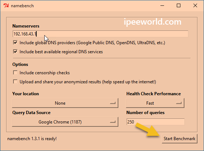Open the Your location dropdown showing None

[65, 103]
